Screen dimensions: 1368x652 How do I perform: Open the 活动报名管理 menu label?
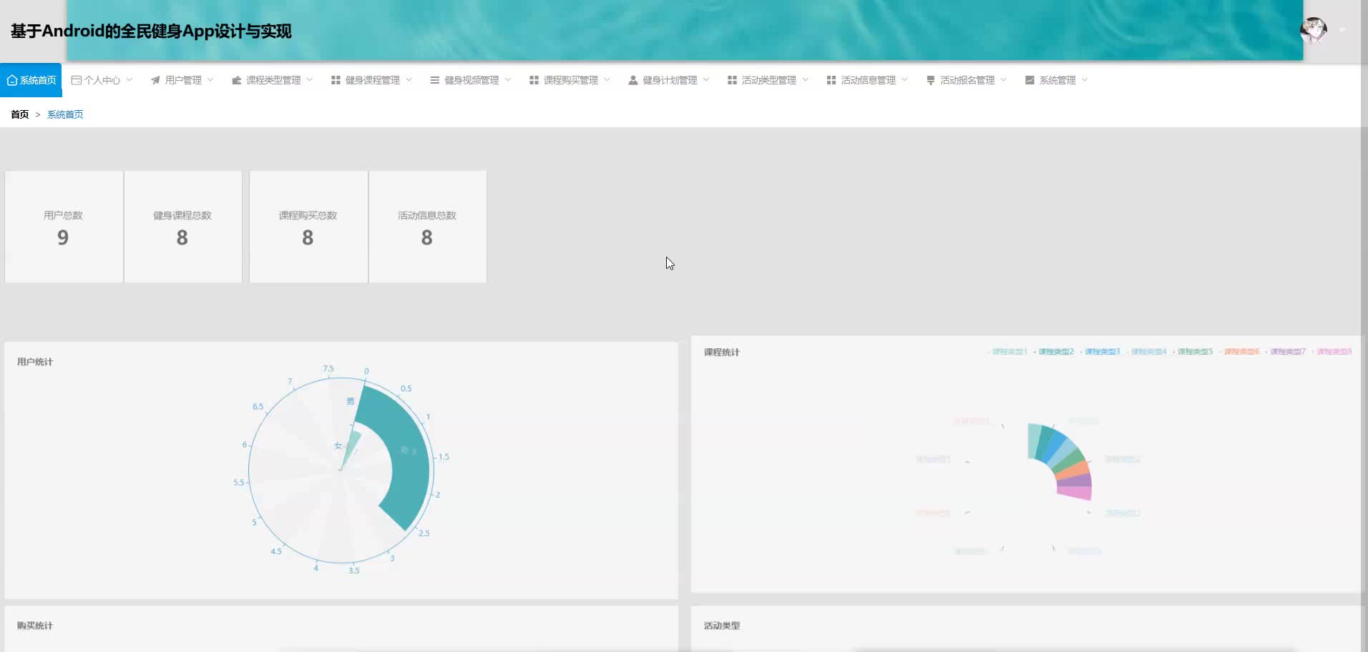pos(967,80)
